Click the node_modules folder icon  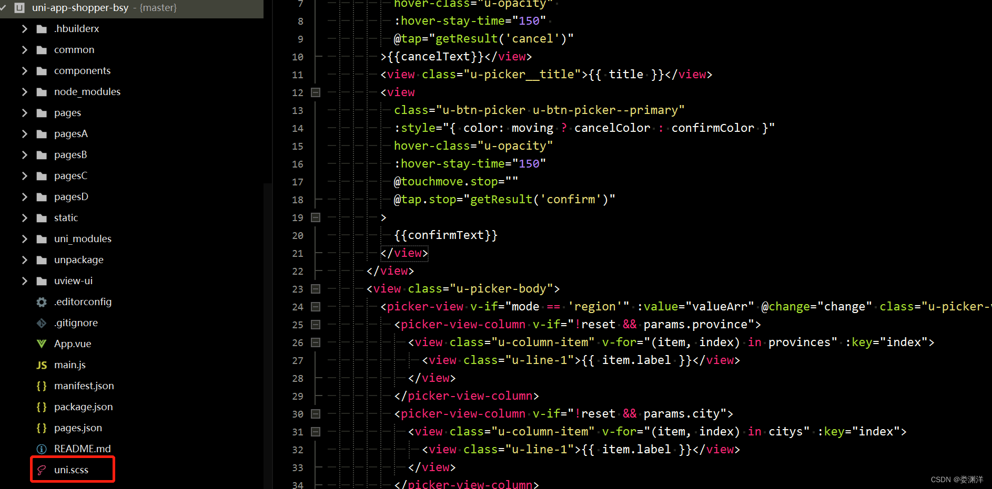click(42, 92)
